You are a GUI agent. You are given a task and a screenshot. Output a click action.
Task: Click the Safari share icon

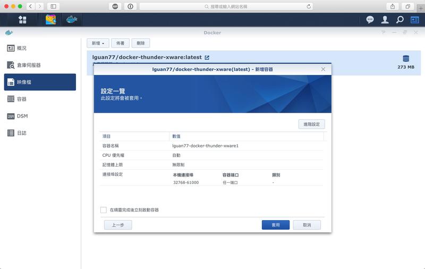pyautogui.click(x=393, y=6)
